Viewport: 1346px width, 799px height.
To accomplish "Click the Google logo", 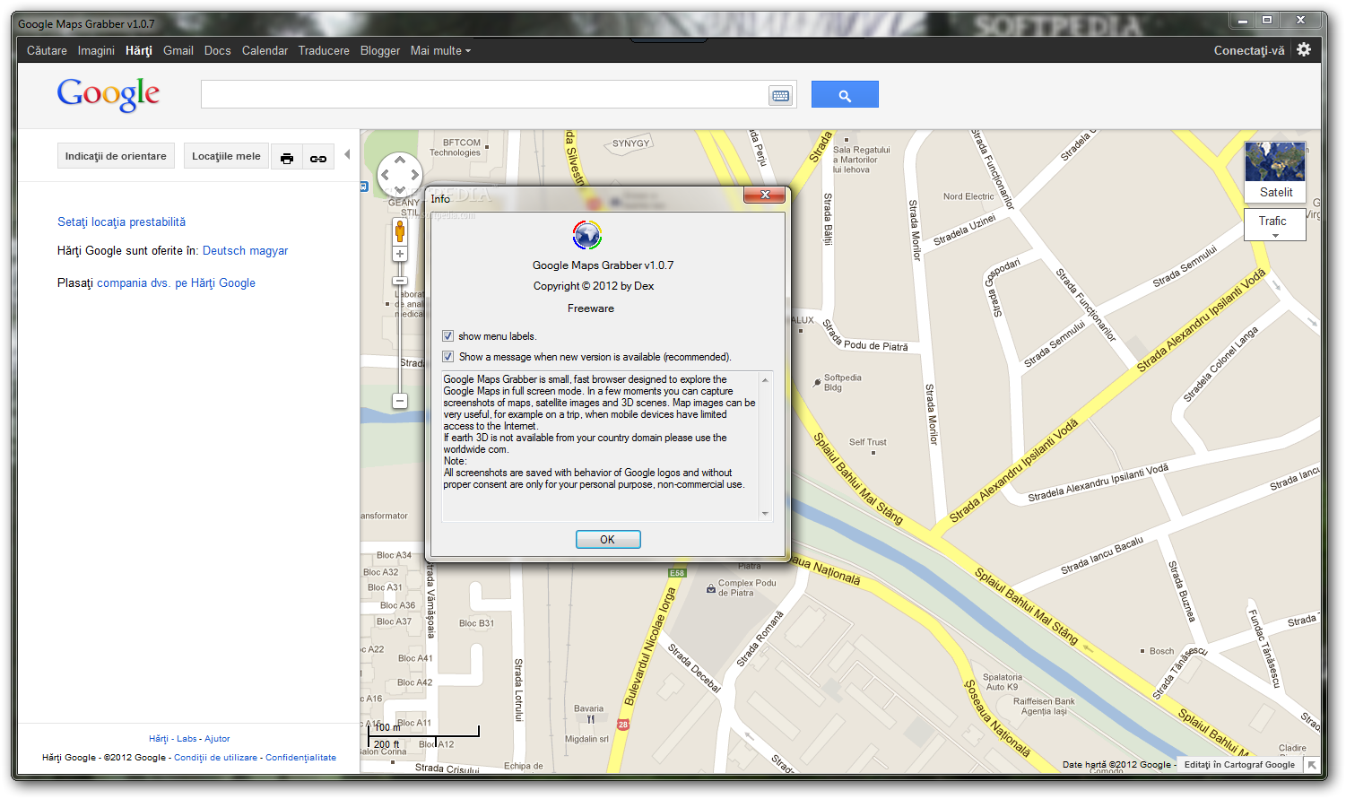I will (109, 93).
